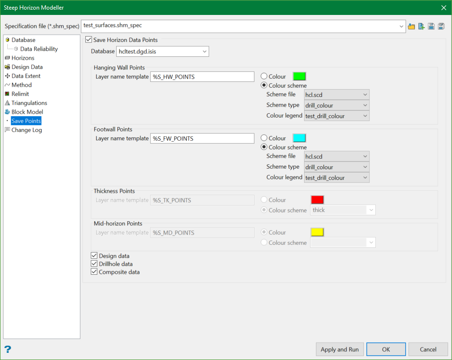The height and width of the screenshot is (360, 452).
Task: Untick Save Horizon Data Points checkbox
Action: click(x=89, y=40)
